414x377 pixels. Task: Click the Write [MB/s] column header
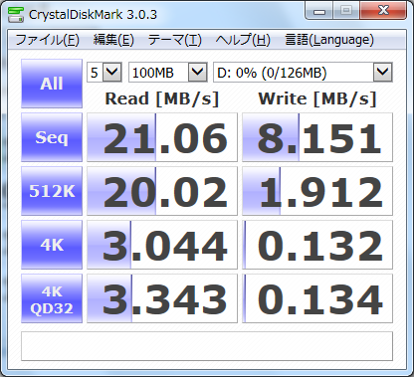[317, 98]
